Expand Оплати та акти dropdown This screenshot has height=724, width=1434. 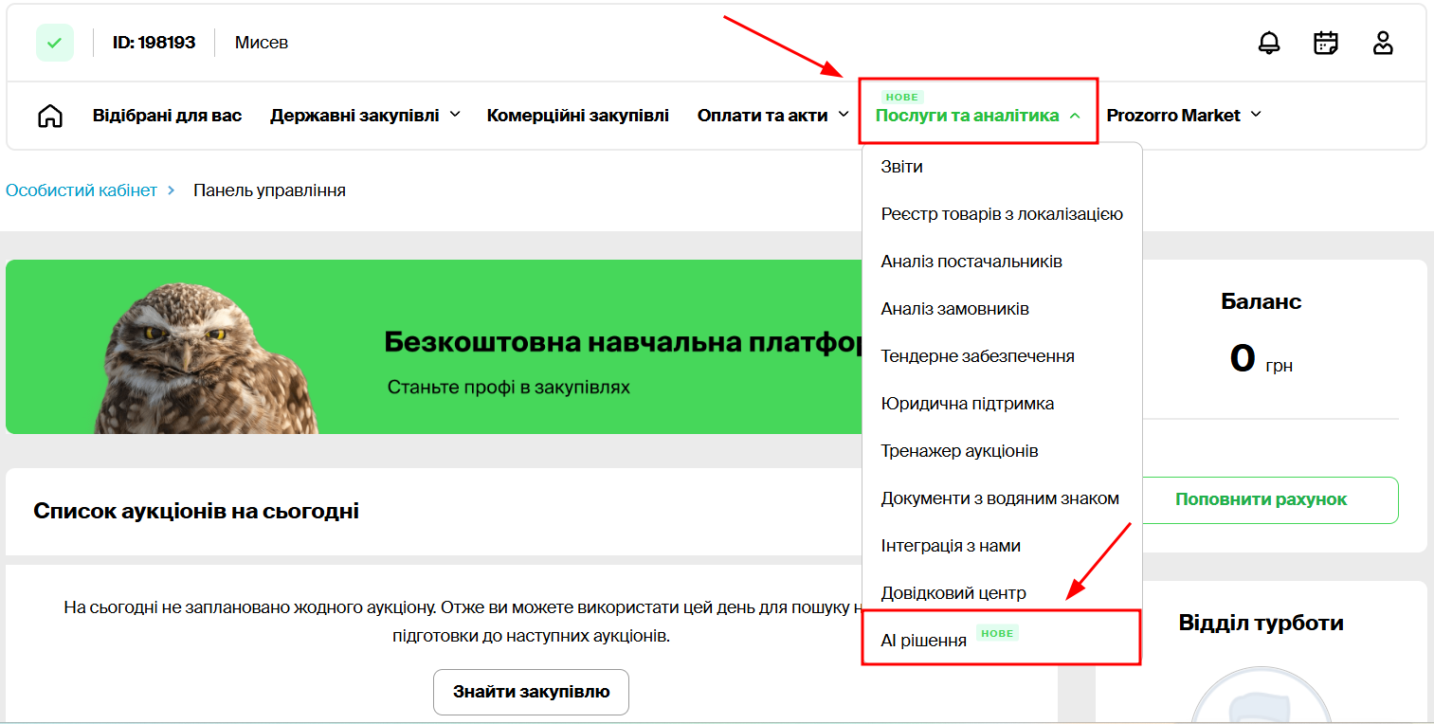pos(772,116)
